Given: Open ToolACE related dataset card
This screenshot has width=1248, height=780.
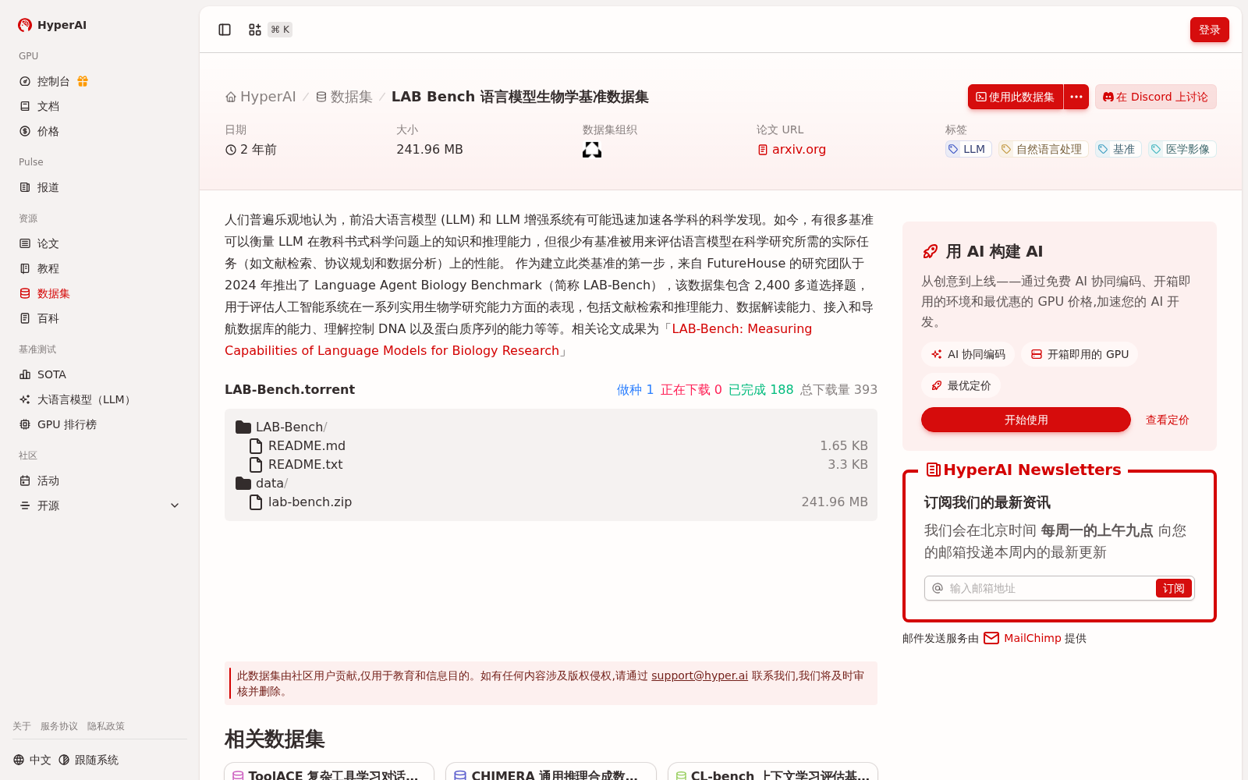Looking at the screenshot, I should [x=329, y=772].
